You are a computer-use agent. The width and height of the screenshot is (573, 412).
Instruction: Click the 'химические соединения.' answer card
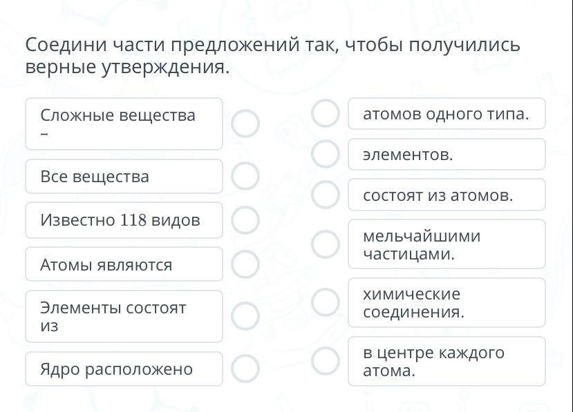point(447,302)
